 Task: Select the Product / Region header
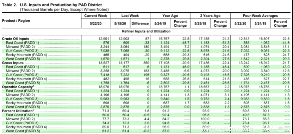tap(16, 20)
